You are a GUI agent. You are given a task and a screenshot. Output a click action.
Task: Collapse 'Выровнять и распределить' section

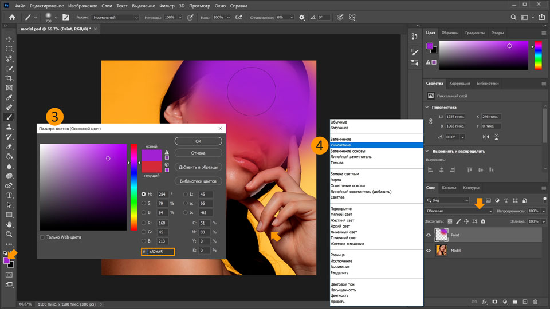[x=427, y=151]
